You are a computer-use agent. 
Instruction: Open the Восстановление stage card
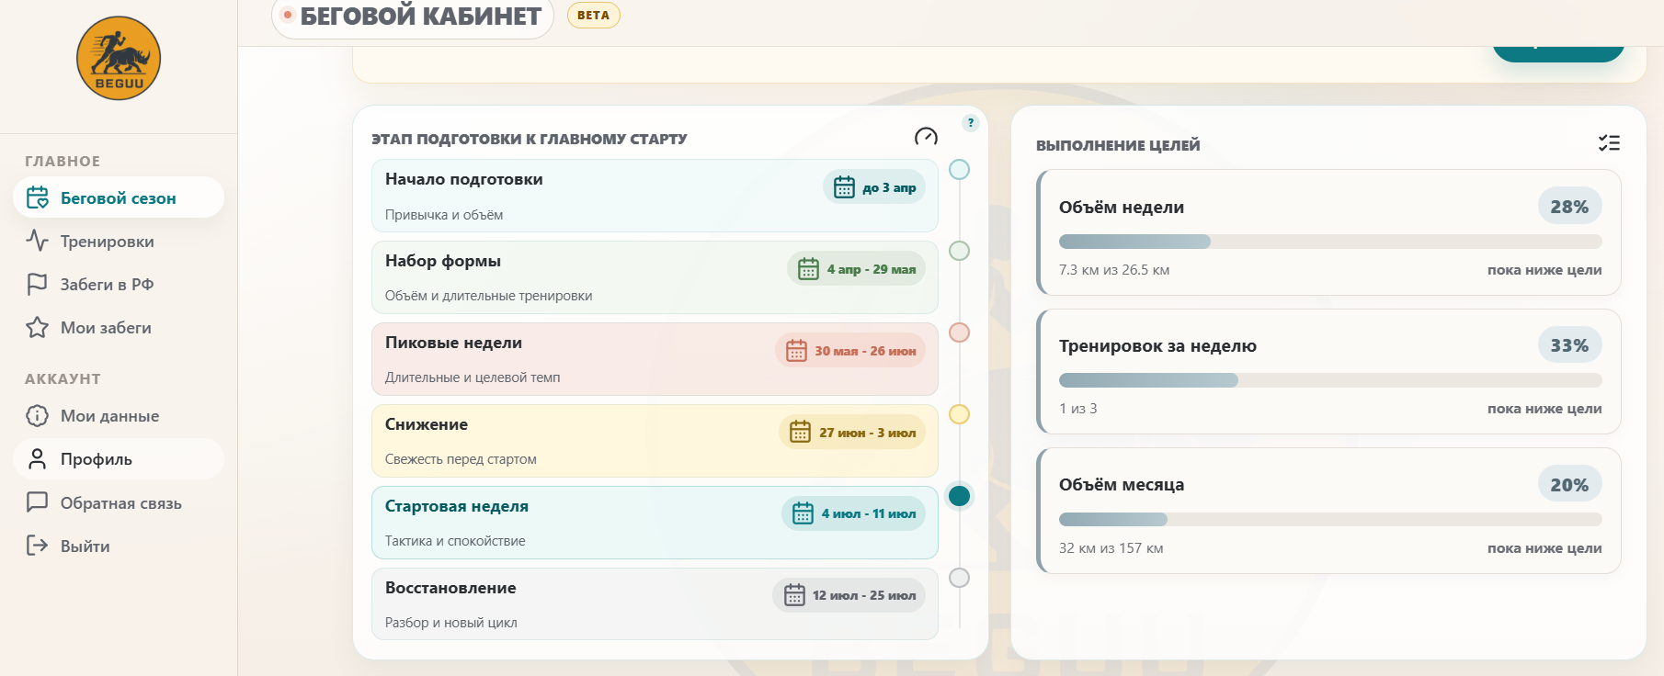point(655,603)
